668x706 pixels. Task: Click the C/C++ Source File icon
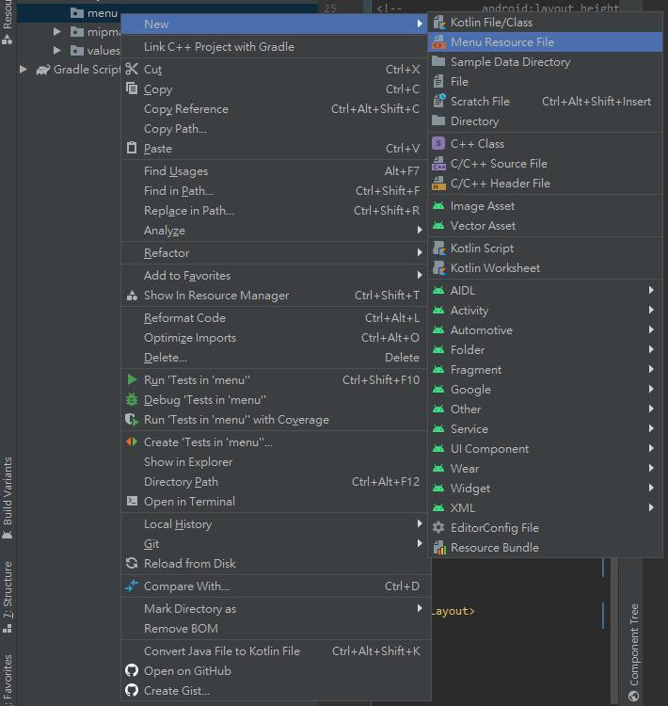tap(438, 164)
